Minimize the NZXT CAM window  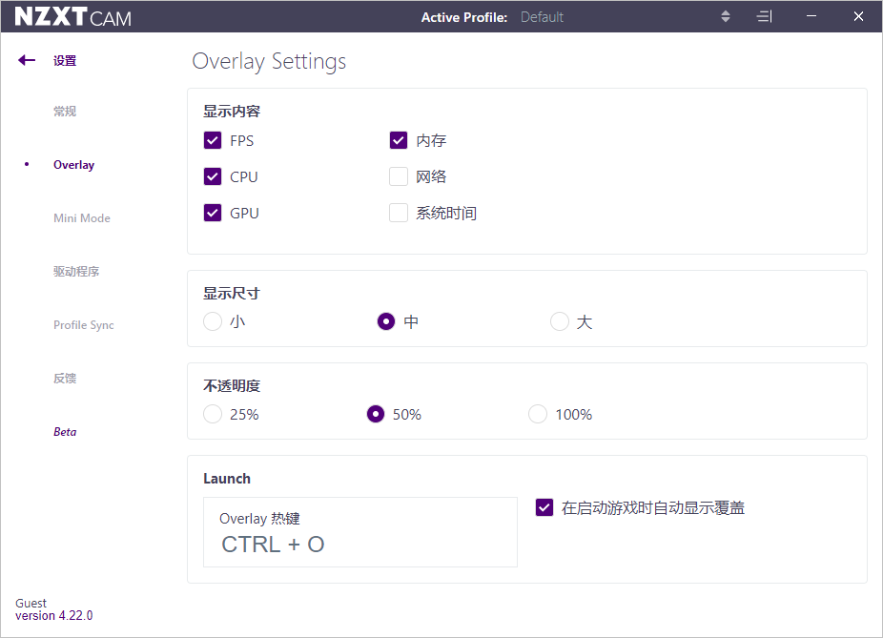tap(811, 16)
